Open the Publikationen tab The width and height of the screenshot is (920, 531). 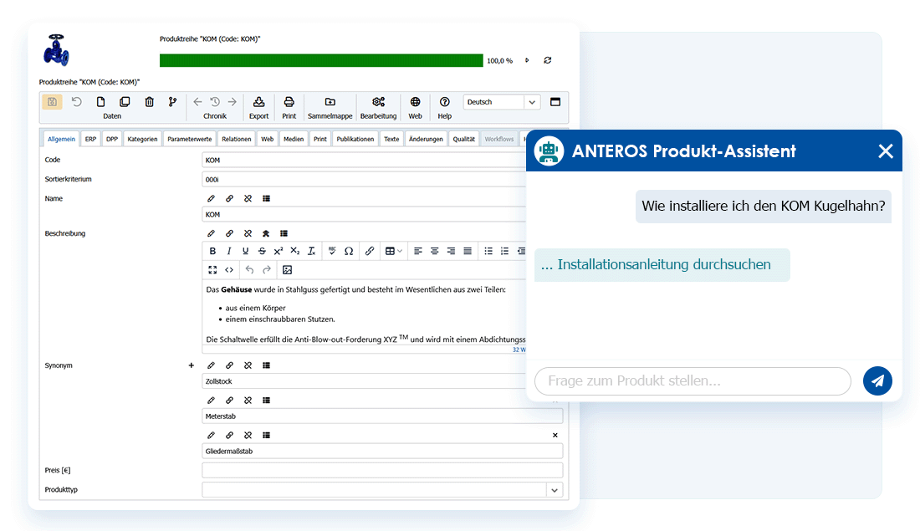pyautogui.click(x=355, y=139)
